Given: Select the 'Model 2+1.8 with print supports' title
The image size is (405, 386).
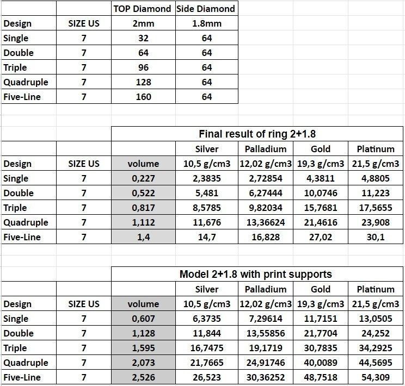Looking at the screenshot, I should [x=255, y=274].
